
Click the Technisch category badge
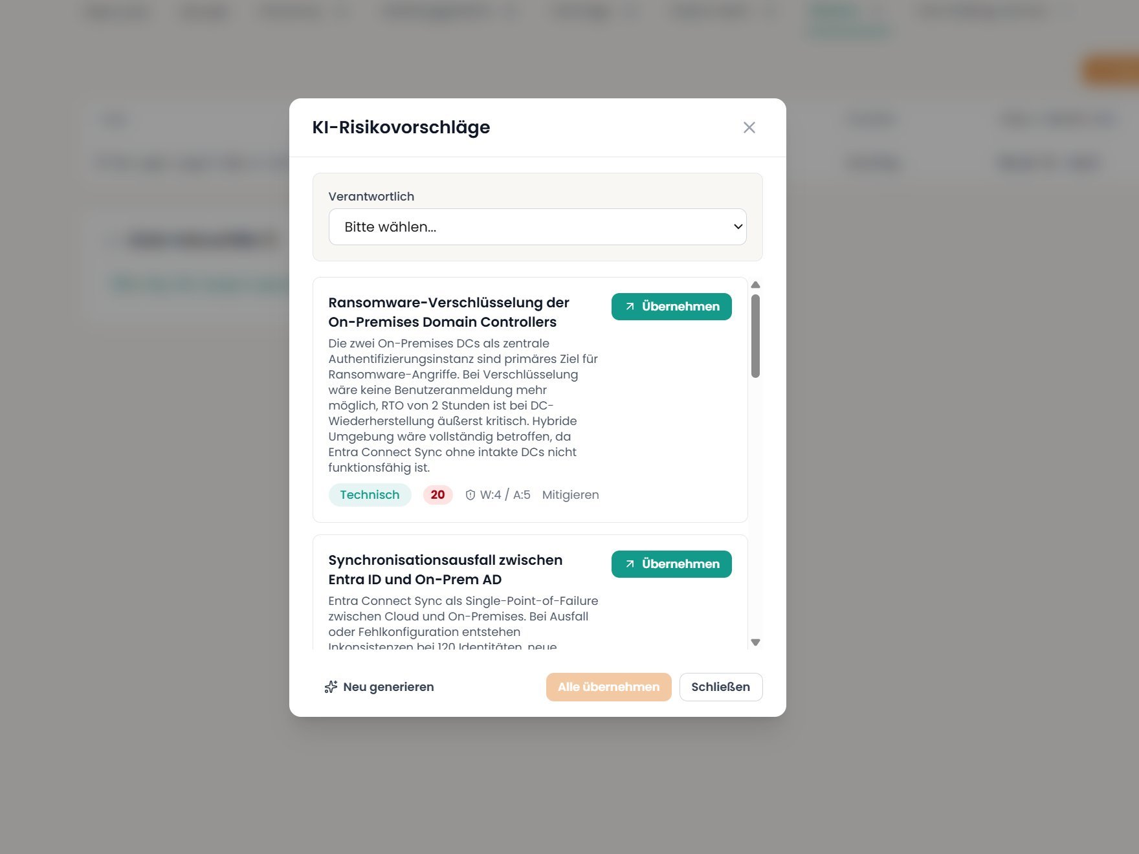[370, 495]
